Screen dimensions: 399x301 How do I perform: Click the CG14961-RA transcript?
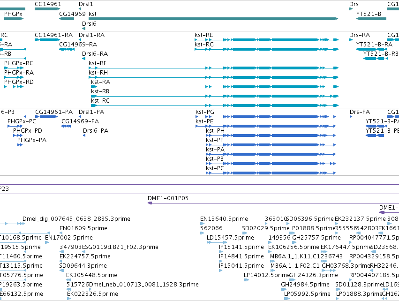pos(47,40)
